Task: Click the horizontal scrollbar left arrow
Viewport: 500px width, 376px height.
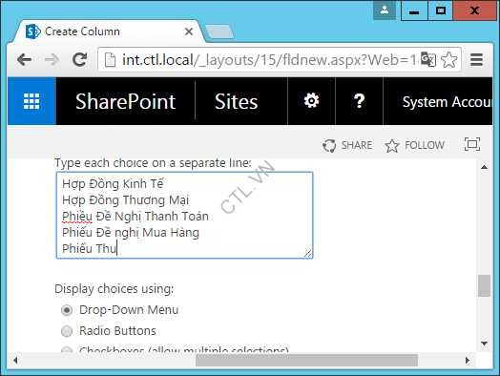Action: [15, 361]
